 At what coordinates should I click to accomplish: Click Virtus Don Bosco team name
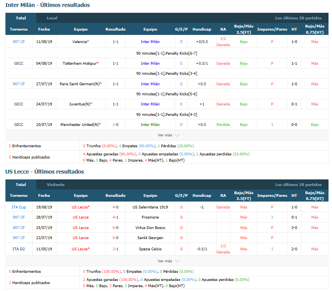point(150,228)
